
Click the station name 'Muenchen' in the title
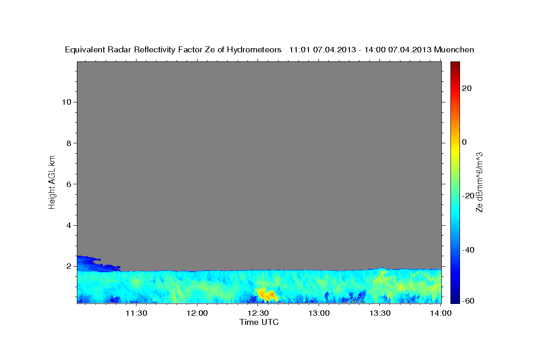tap(455, 50)
